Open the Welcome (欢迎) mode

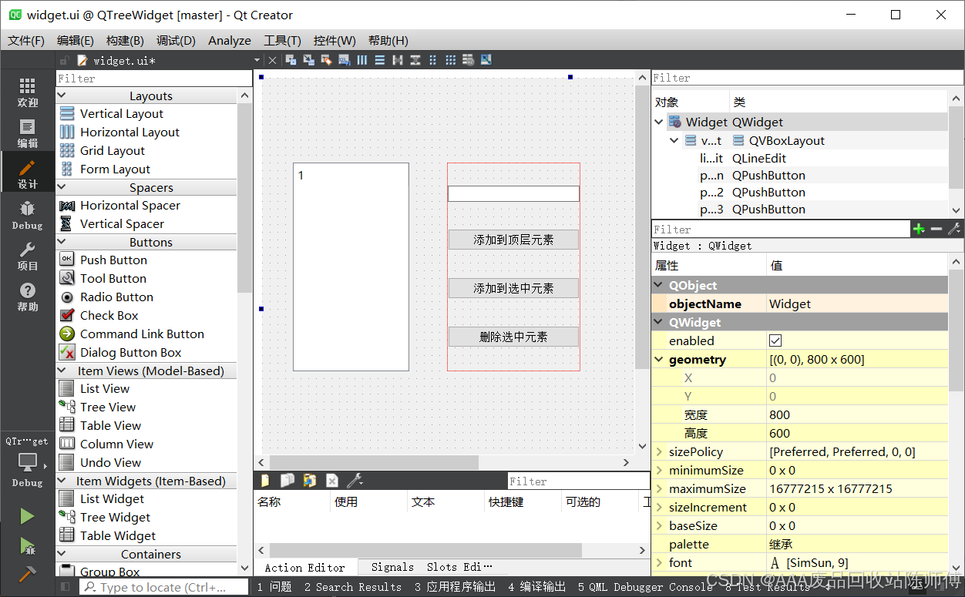(x=28, y=92)
